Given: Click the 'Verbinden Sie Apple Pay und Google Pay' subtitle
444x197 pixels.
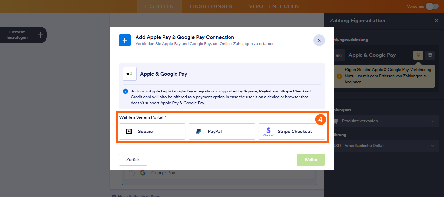Looking at the screenshot, I should [205, 43].
